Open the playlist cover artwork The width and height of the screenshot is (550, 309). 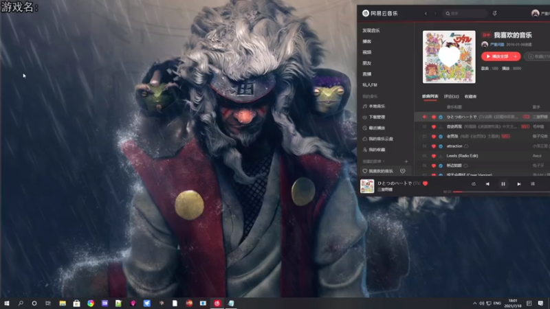click(x=449, y=57)
